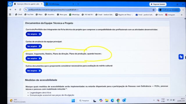This screenshot has width=186, height=104.
Task: Open the weather widget showing 20°C
Action: [18, 101]
